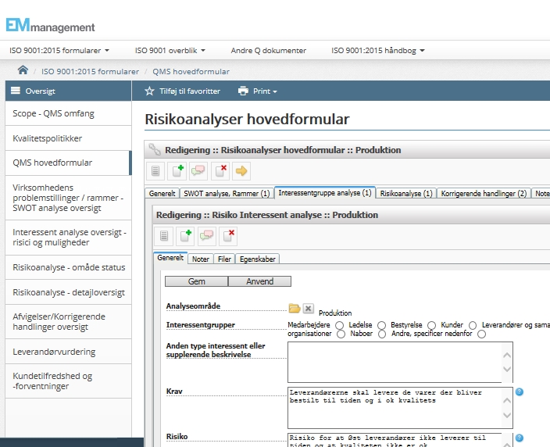Open Risikoanalyse - detajloversigt sidebar item

pos(69,292)
